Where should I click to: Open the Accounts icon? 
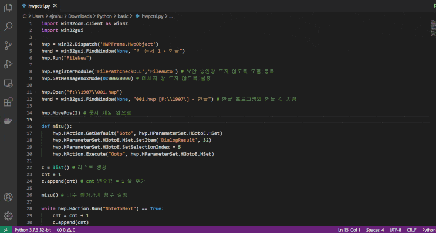pyautogui.click(x=8, y=197)
